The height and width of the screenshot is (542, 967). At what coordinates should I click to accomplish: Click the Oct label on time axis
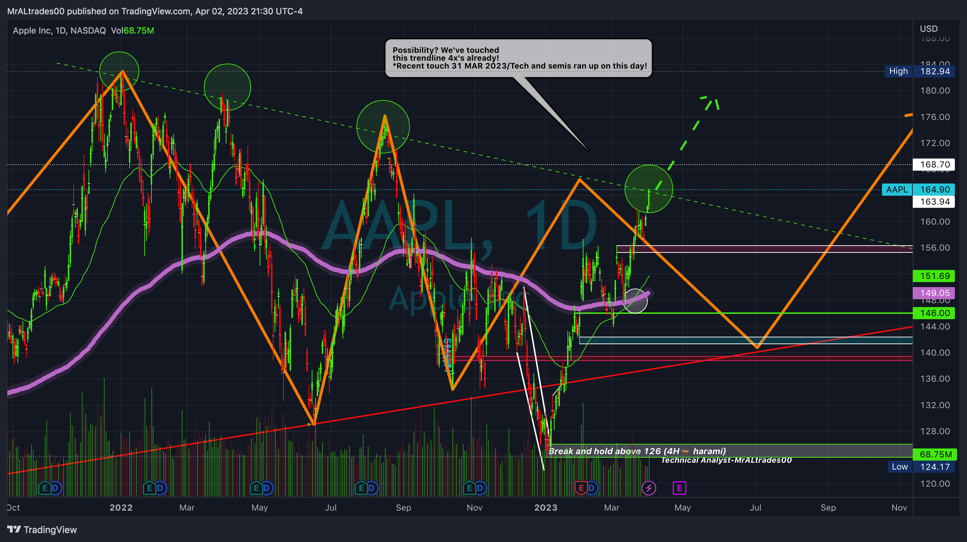click(14, 507)
